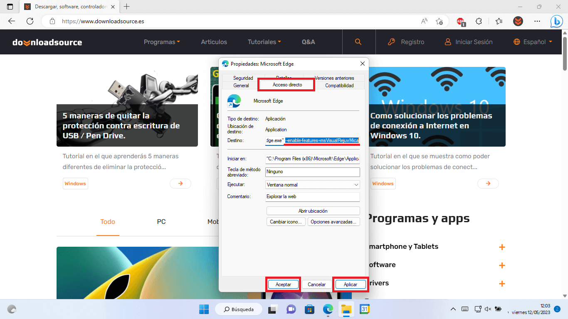Click the Cancelar button
This screenshot has height=319, width=568.
click(316, 285)
